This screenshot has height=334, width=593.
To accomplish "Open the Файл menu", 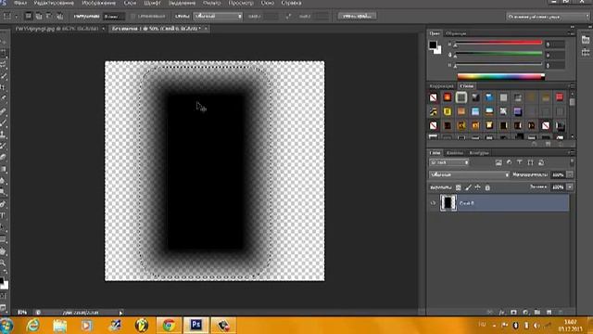I will coord(20,3).
